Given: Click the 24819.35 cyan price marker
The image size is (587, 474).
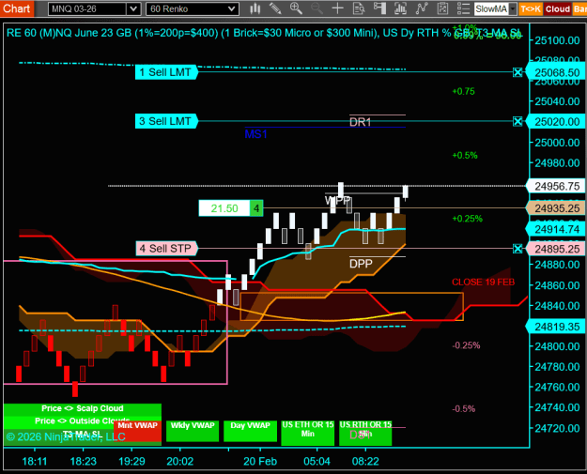Looking at the screenshot, I should 556,327.
